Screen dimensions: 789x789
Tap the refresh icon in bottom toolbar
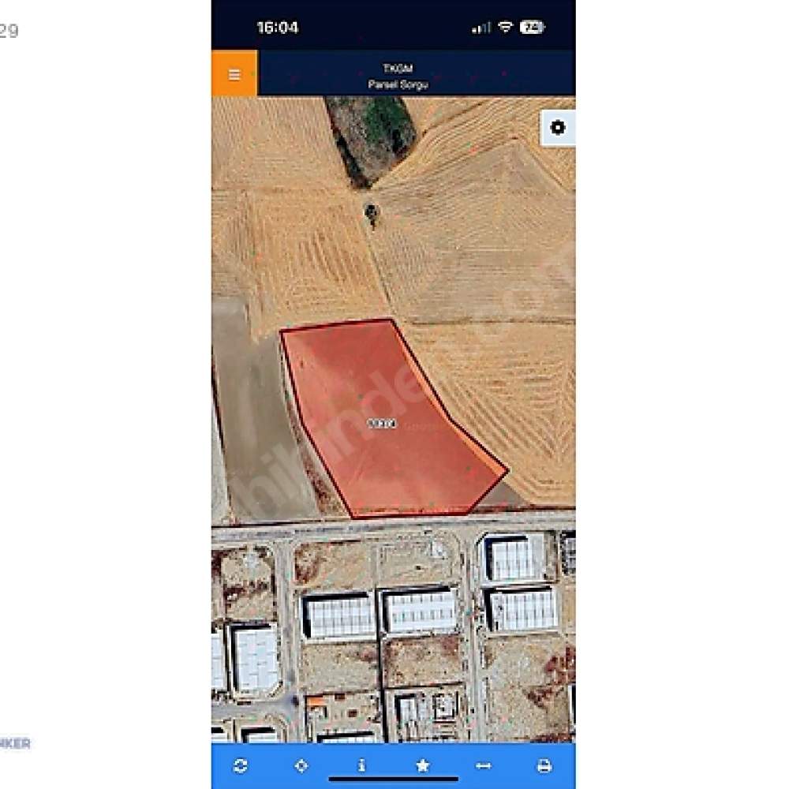click(x=241, y=766)
